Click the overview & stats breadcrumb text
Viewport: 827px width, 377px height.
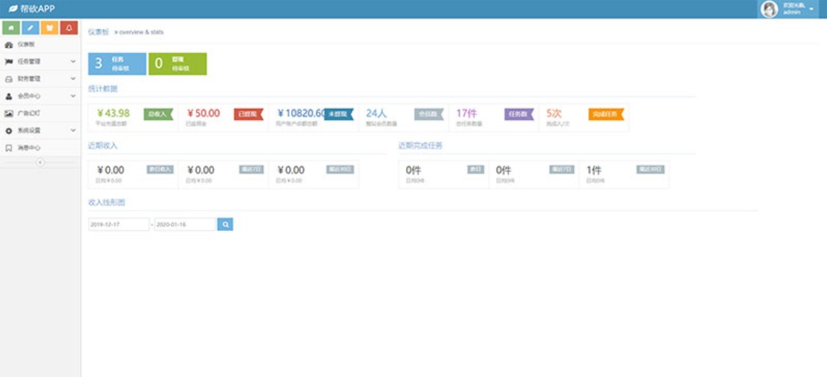tap(142, 32)
